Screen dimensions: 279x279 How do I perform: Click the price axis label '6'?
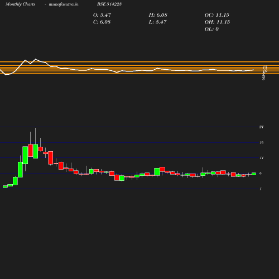point(261,174)
